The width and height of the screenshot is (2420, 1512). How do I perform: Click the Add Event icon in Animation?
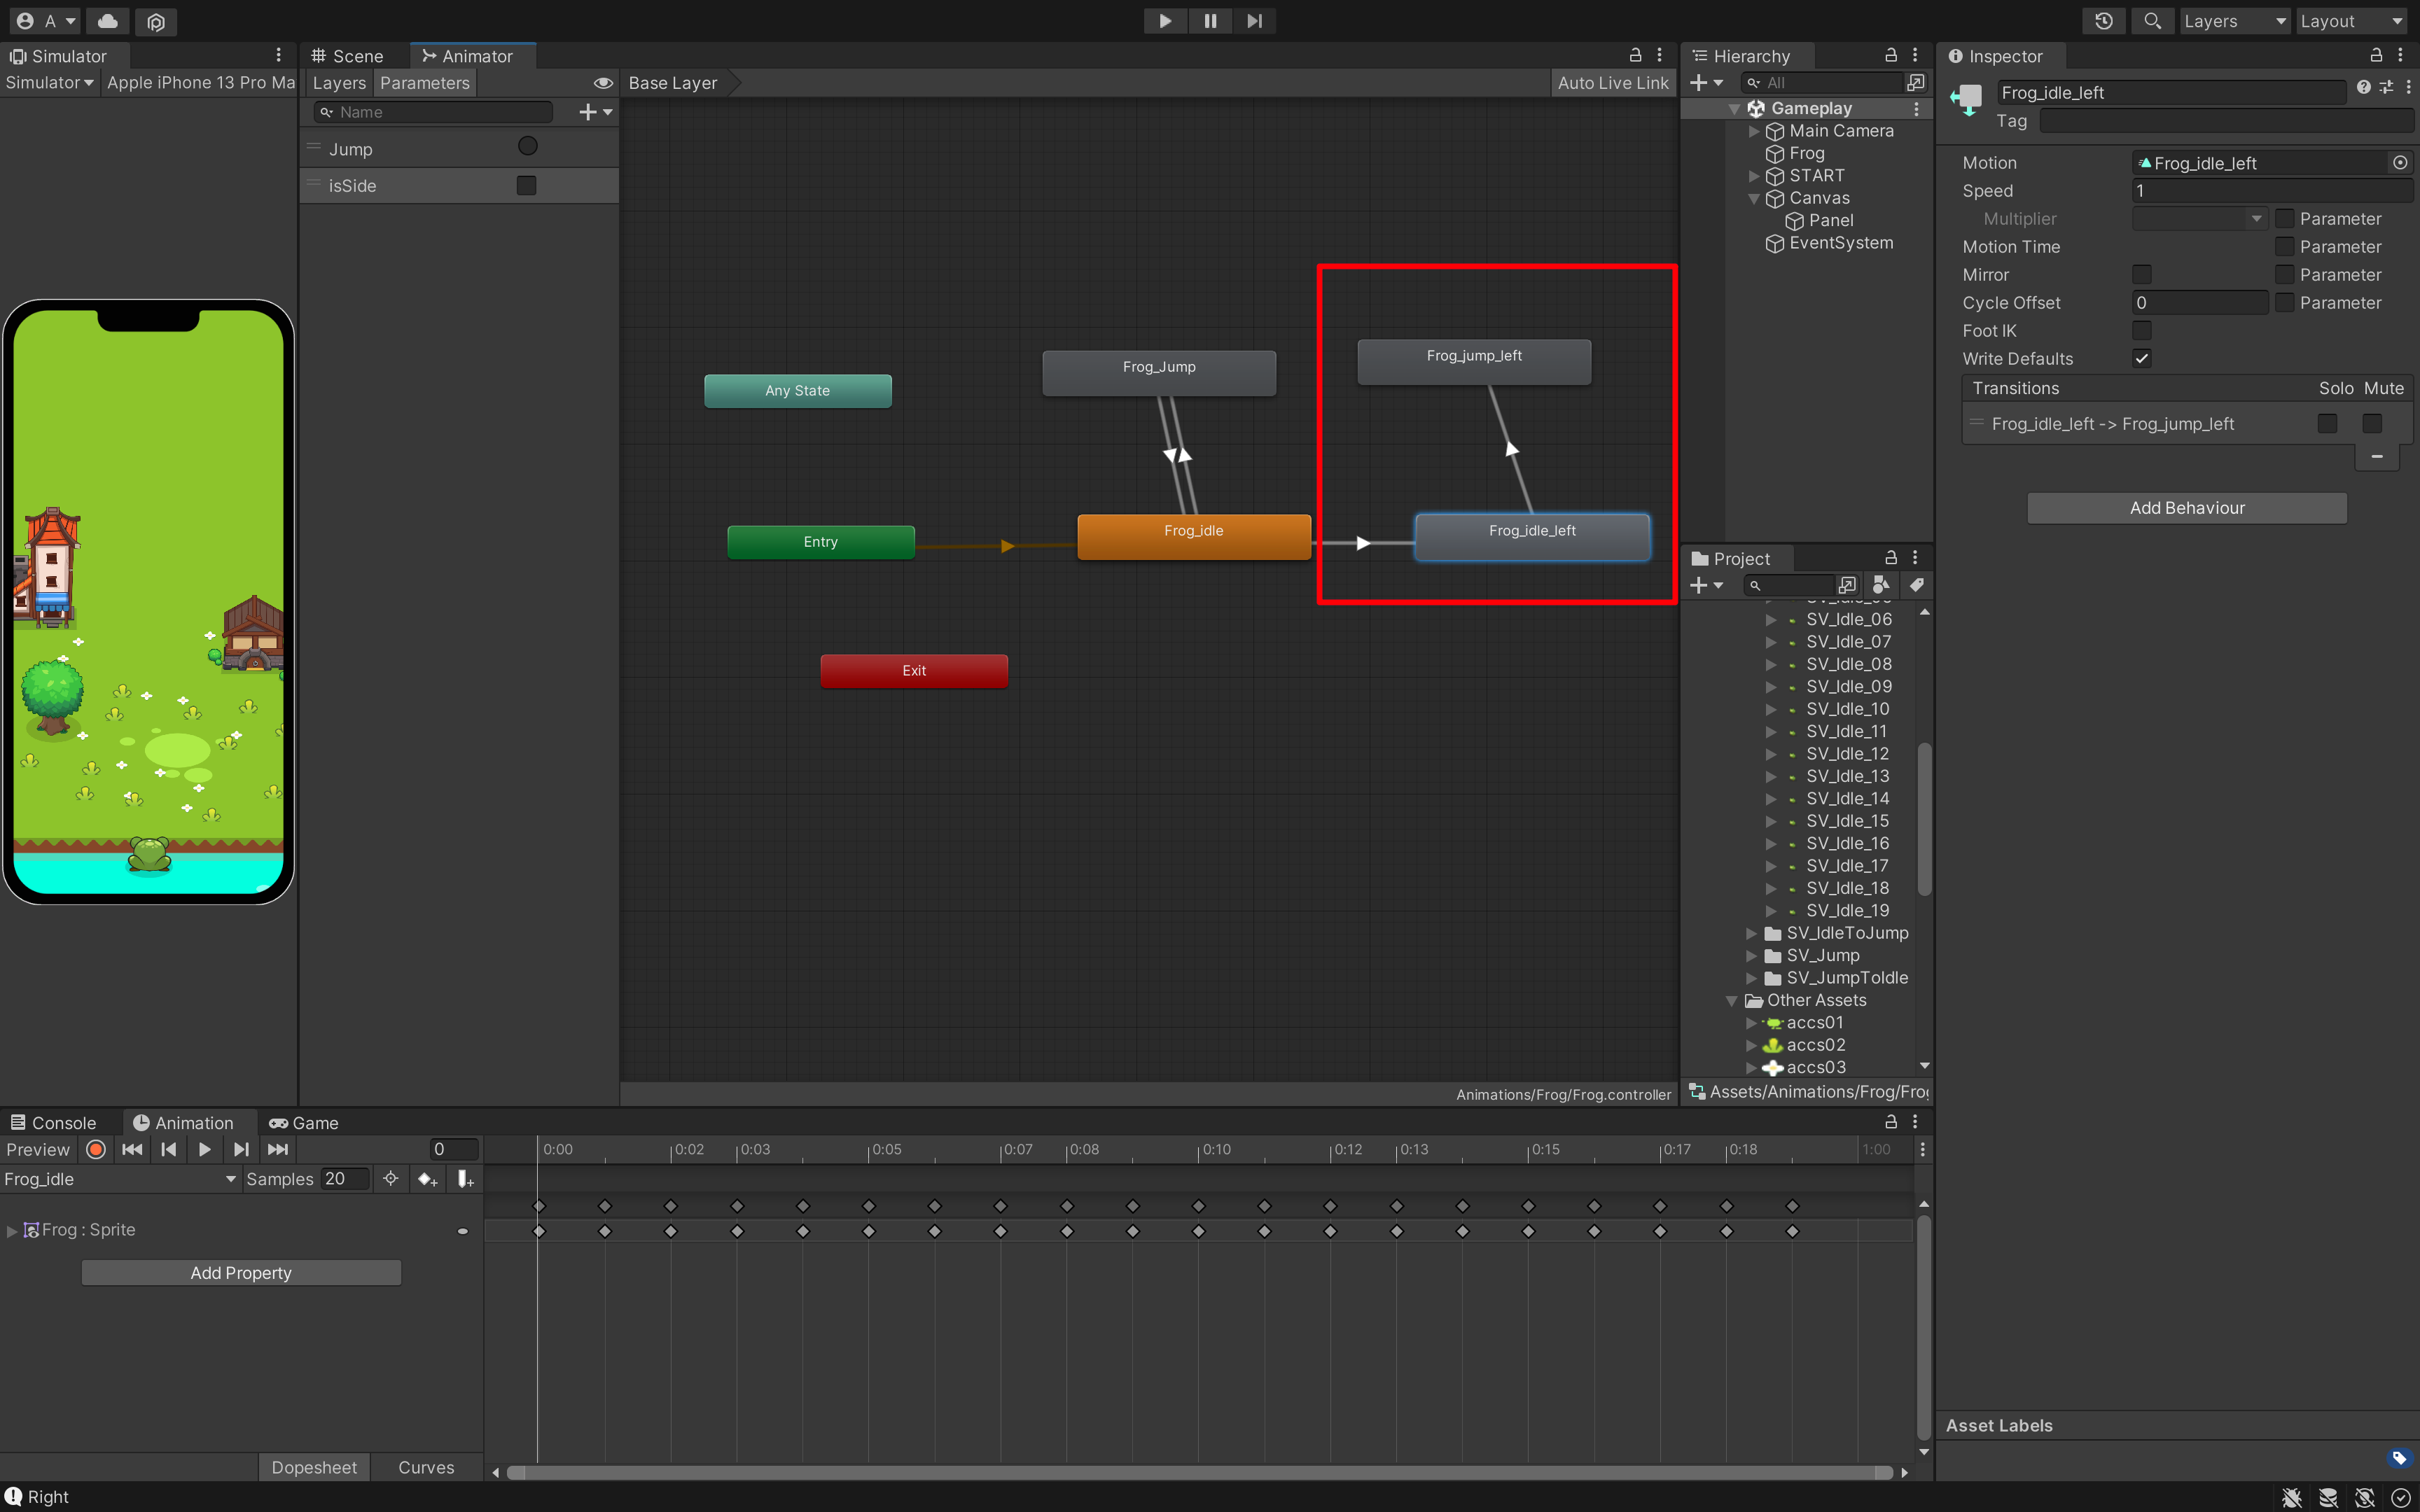(x=465, y=1179)
